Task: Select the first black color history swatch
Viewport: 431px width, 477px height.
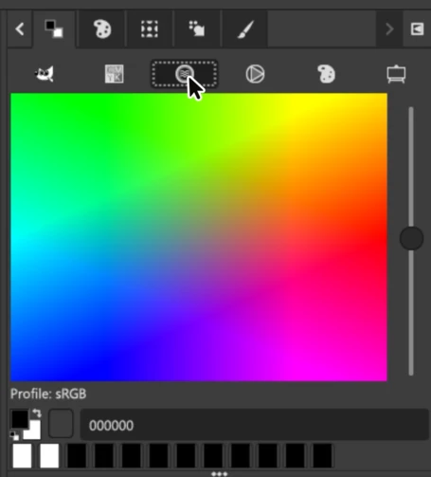Action: [x=77, y=456]
